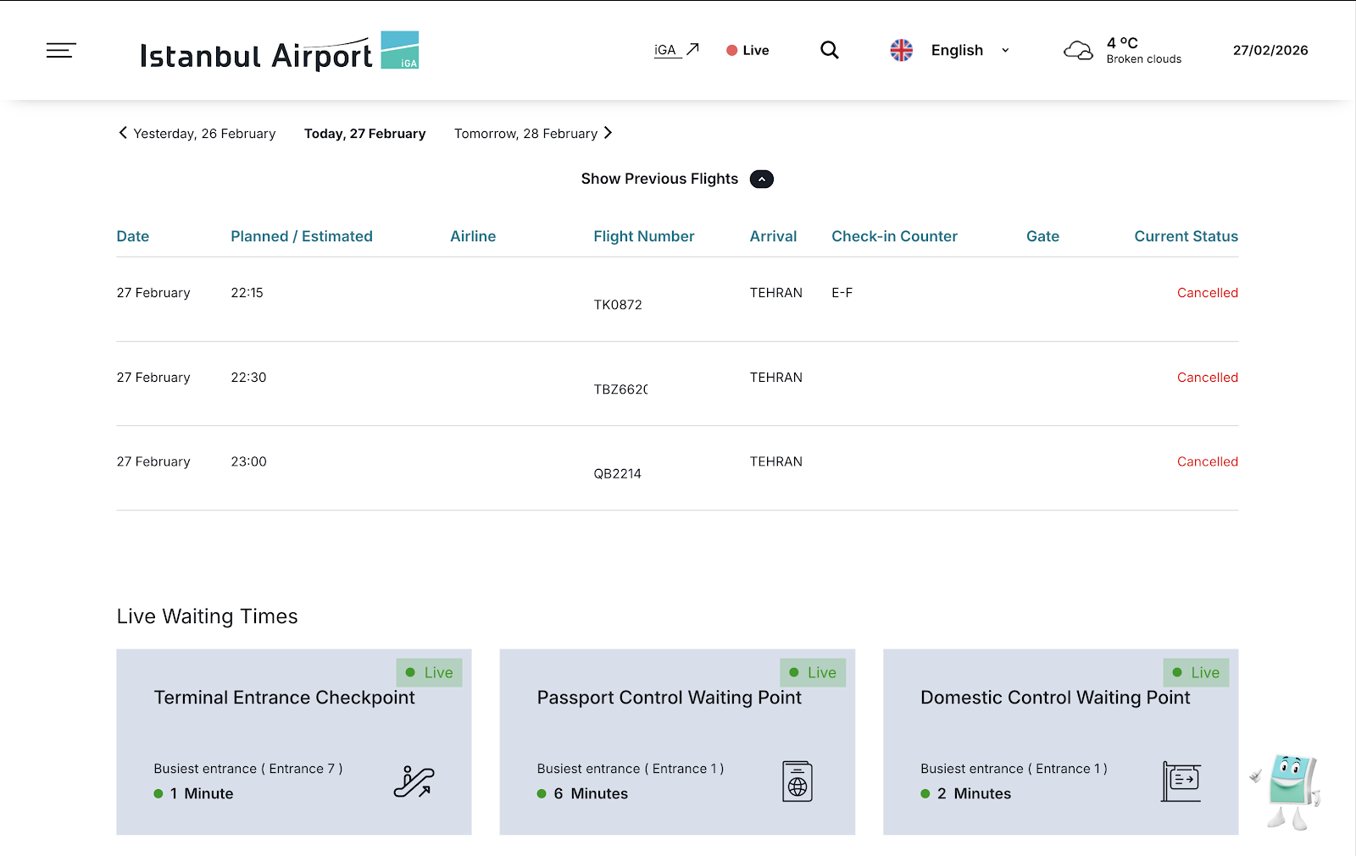Click the UK flag language icon
The width and height of the screenshot is (1356, 856).
[902, 51]
